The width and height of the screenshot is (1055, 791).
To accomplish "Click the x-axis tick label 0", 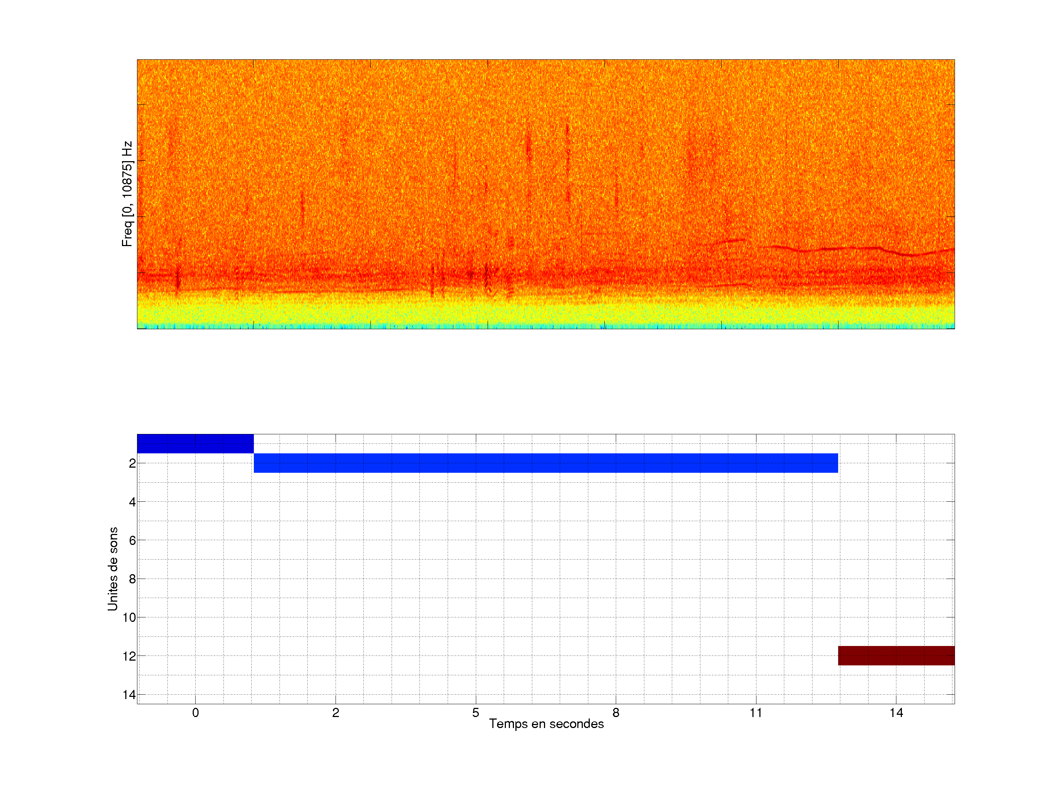I will pyautogui.click(x=195, y=713).
